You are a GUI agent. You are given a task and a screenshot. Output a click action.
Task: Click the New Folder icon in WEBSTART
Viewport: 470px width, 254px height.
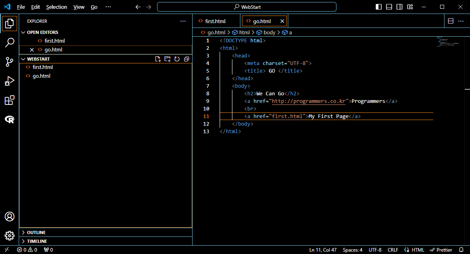click(x=167, y=59)
